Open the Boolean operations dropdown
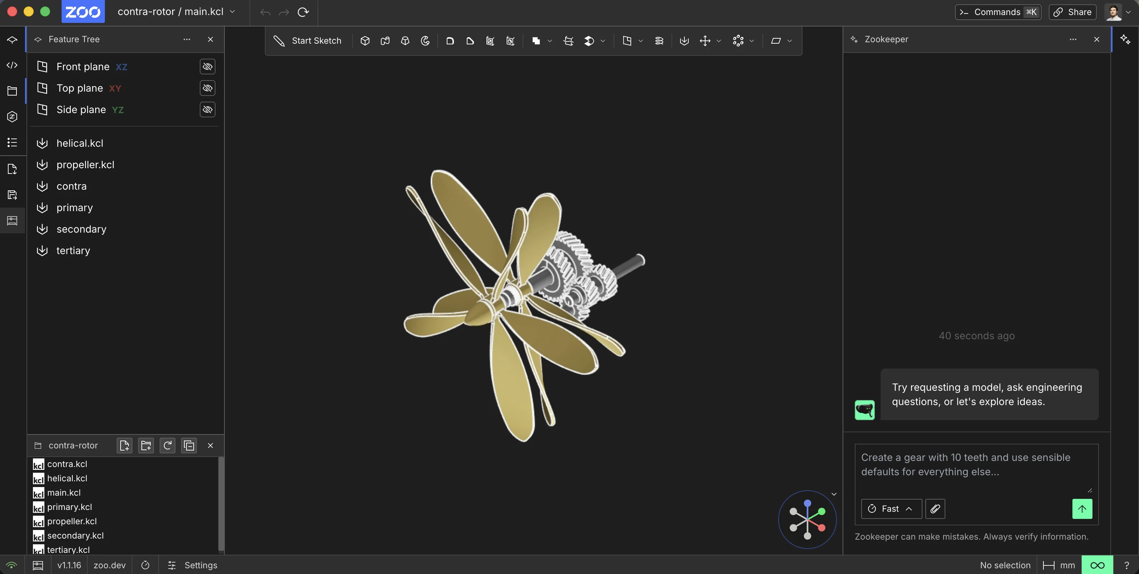Image resolution: width=1139 pixels, height=574 pixels. (x=549, y=41)
